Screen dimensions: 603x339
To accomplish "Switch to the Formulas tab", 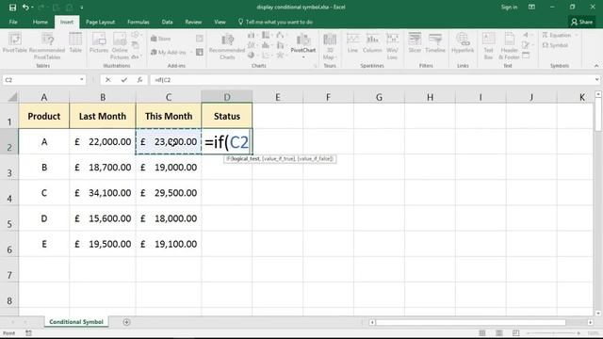I will 139,22.
